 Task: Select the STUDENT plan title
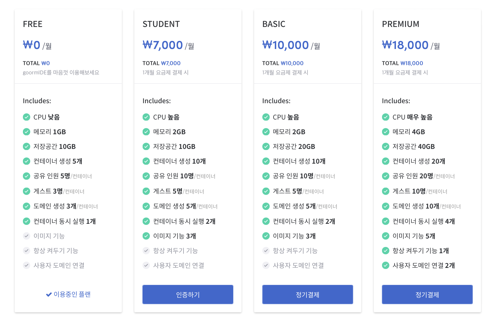pos(161,24)
